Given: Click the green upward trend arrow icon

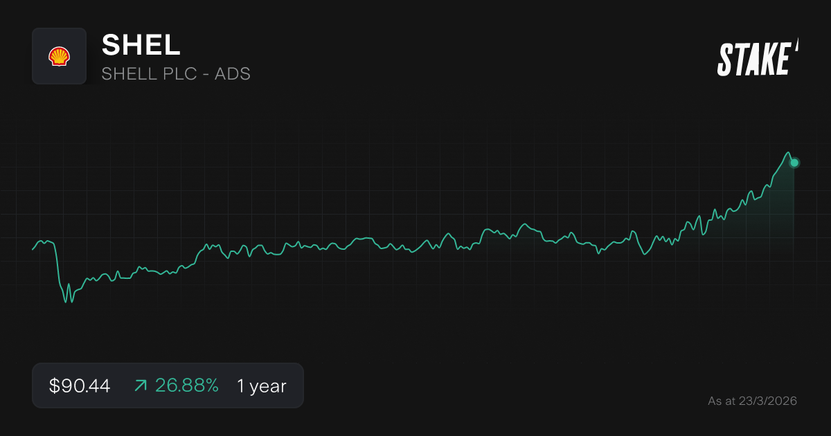Looking at the screenshot, I should (x=141, y=386).
